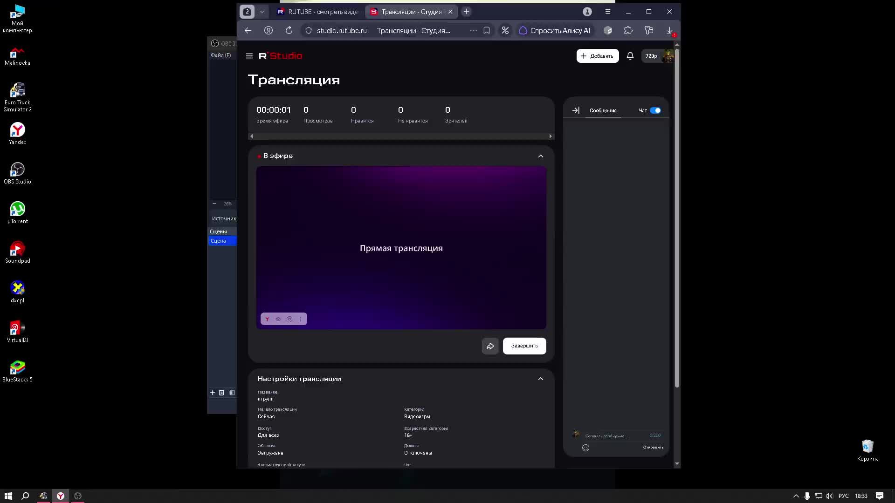Click the Прямая трансляция video preview
This screenshot has width=895, height=503.
(x=401, y=248)
